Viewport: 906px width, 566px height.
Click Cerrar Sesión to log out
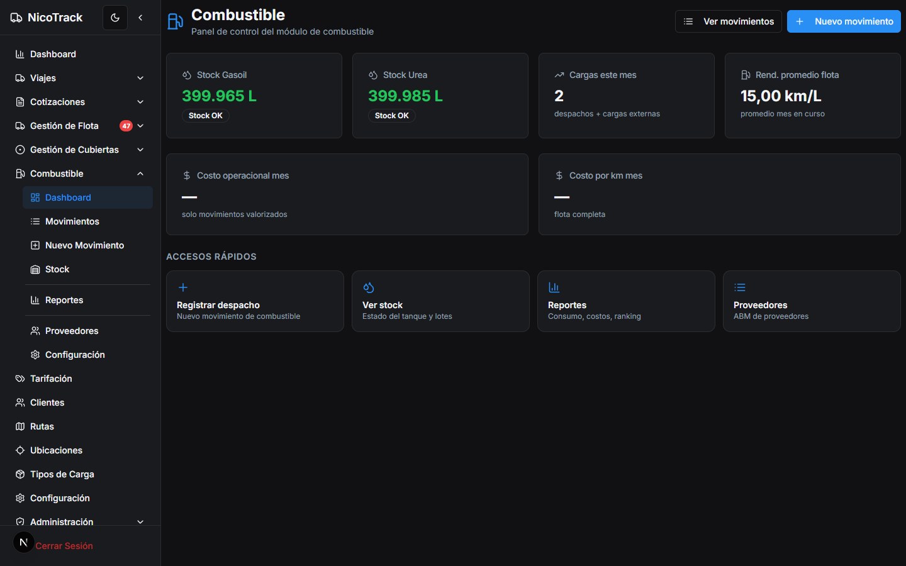click(64, 546)
